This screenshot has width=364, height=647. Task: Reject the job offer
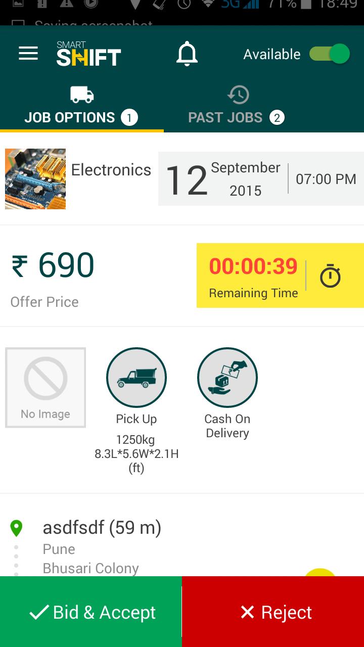click(273, 612)
